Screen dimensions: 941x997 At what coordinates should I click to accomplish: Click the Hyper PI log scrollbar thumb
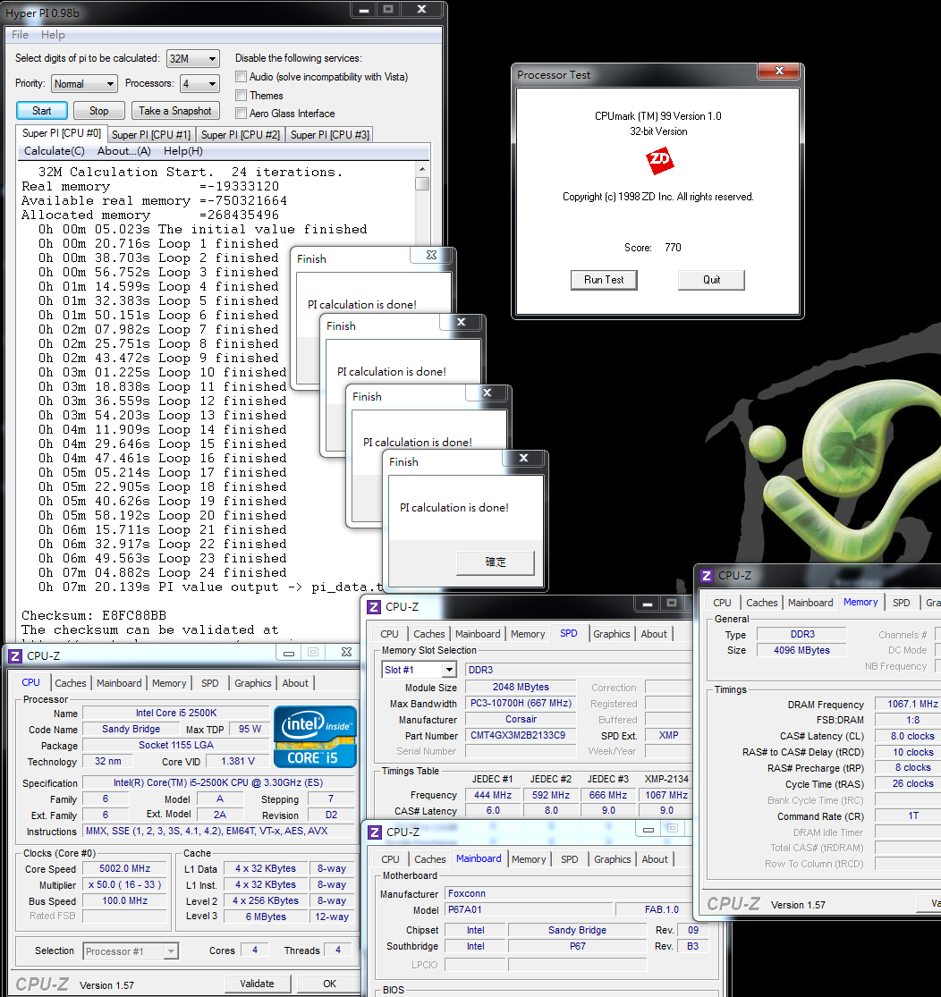pos(422,183)
